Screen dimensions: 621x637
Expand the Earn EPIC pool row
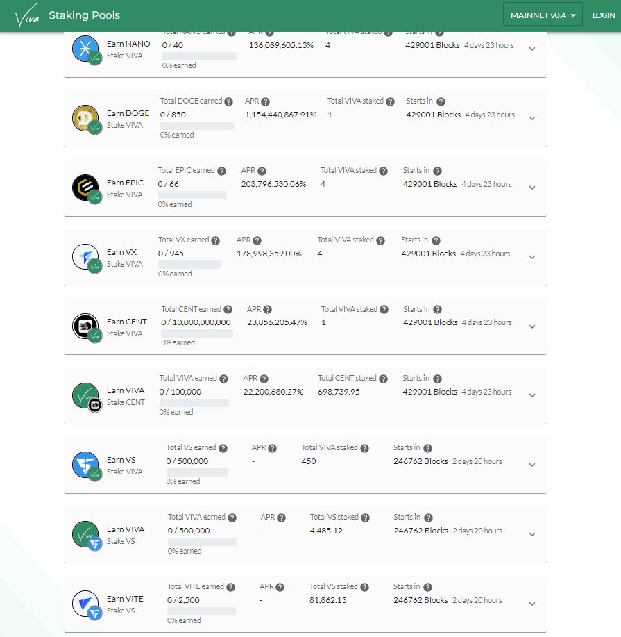532,188
